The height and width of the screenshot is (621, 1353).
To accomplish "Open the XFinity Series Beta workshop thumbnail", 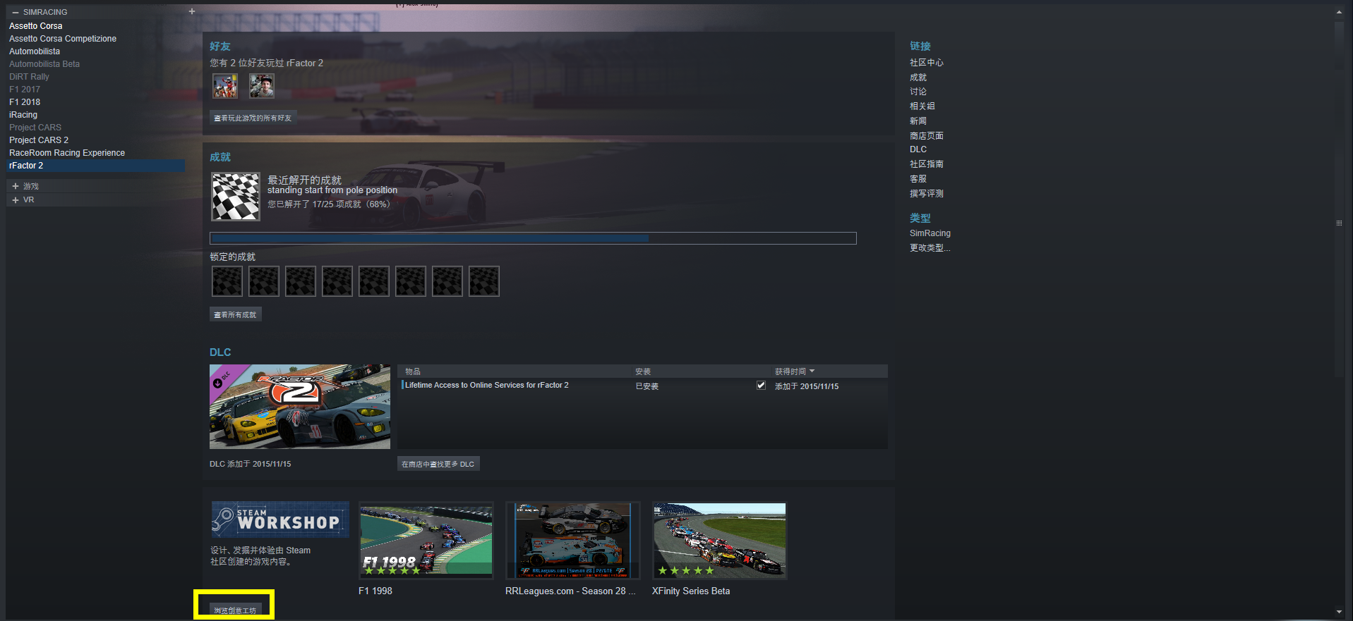I will (x=719, y=541).
